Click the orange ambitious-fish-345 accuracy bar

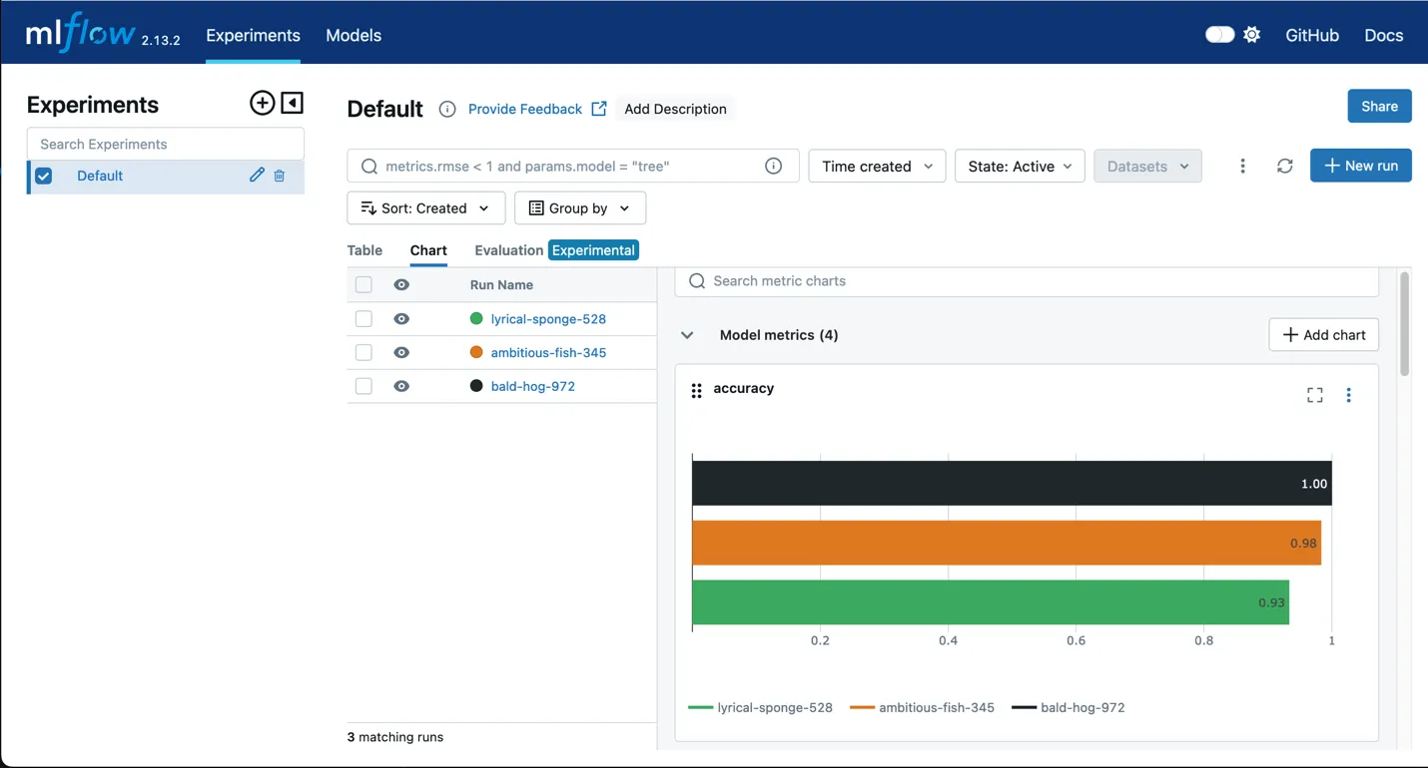click(x=1006, y=543)
